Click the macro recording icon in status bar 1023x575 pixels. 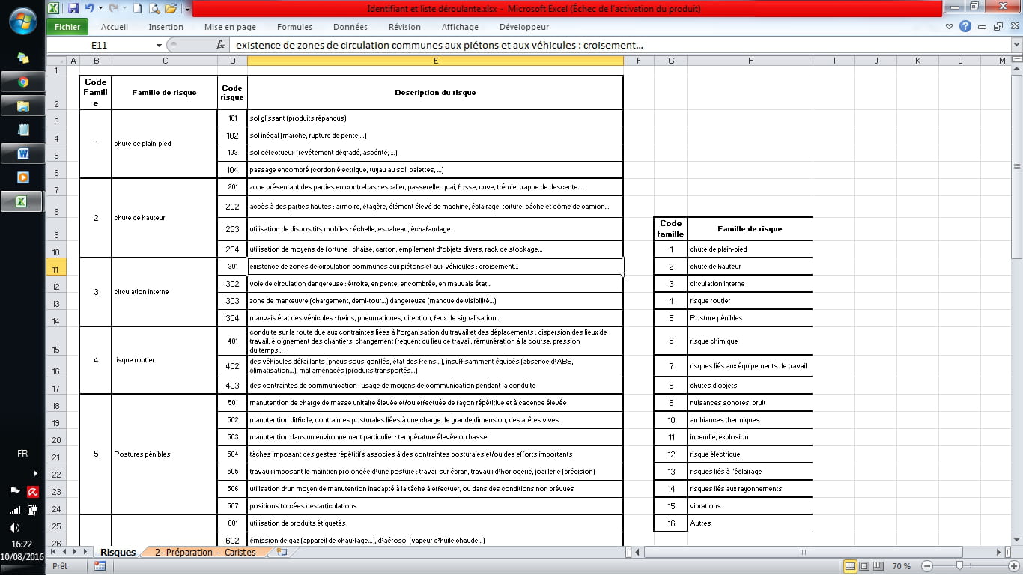[100, 566]
